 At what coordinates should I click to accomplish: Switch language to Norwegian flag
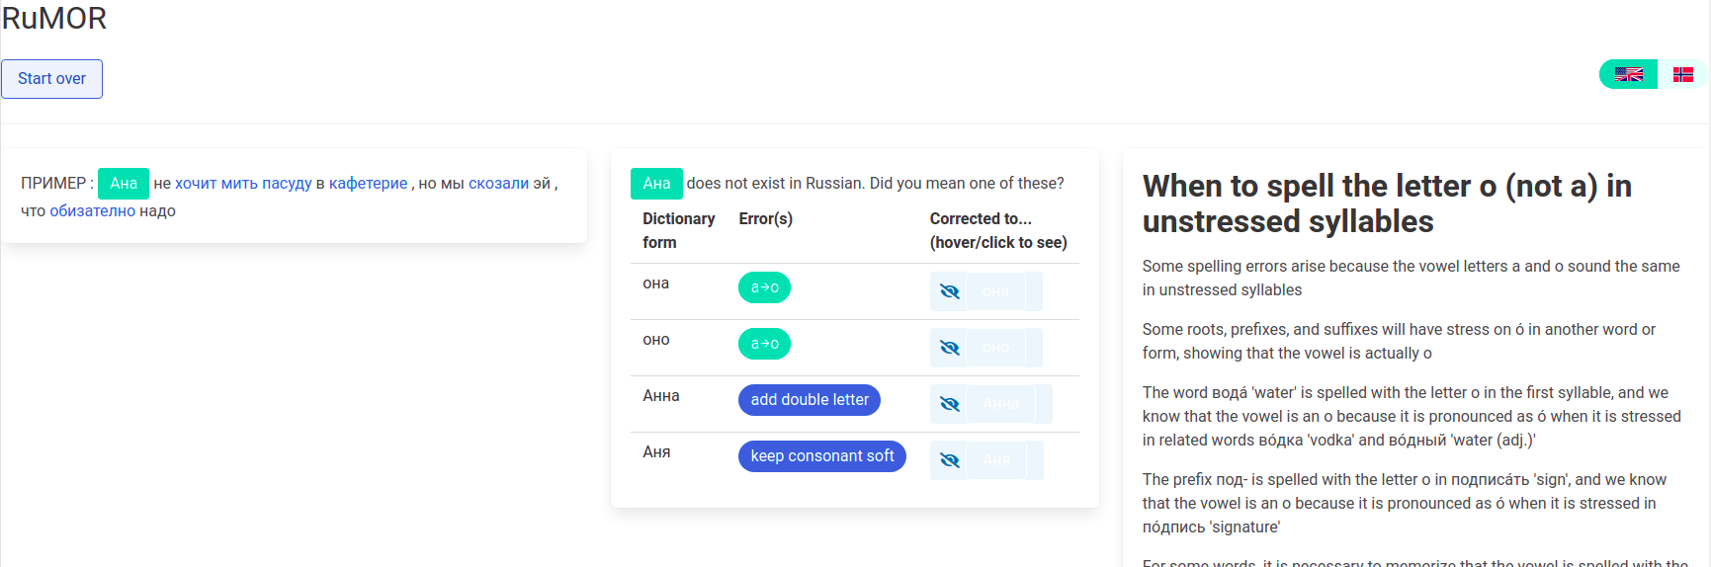[x=1682, y=74]
